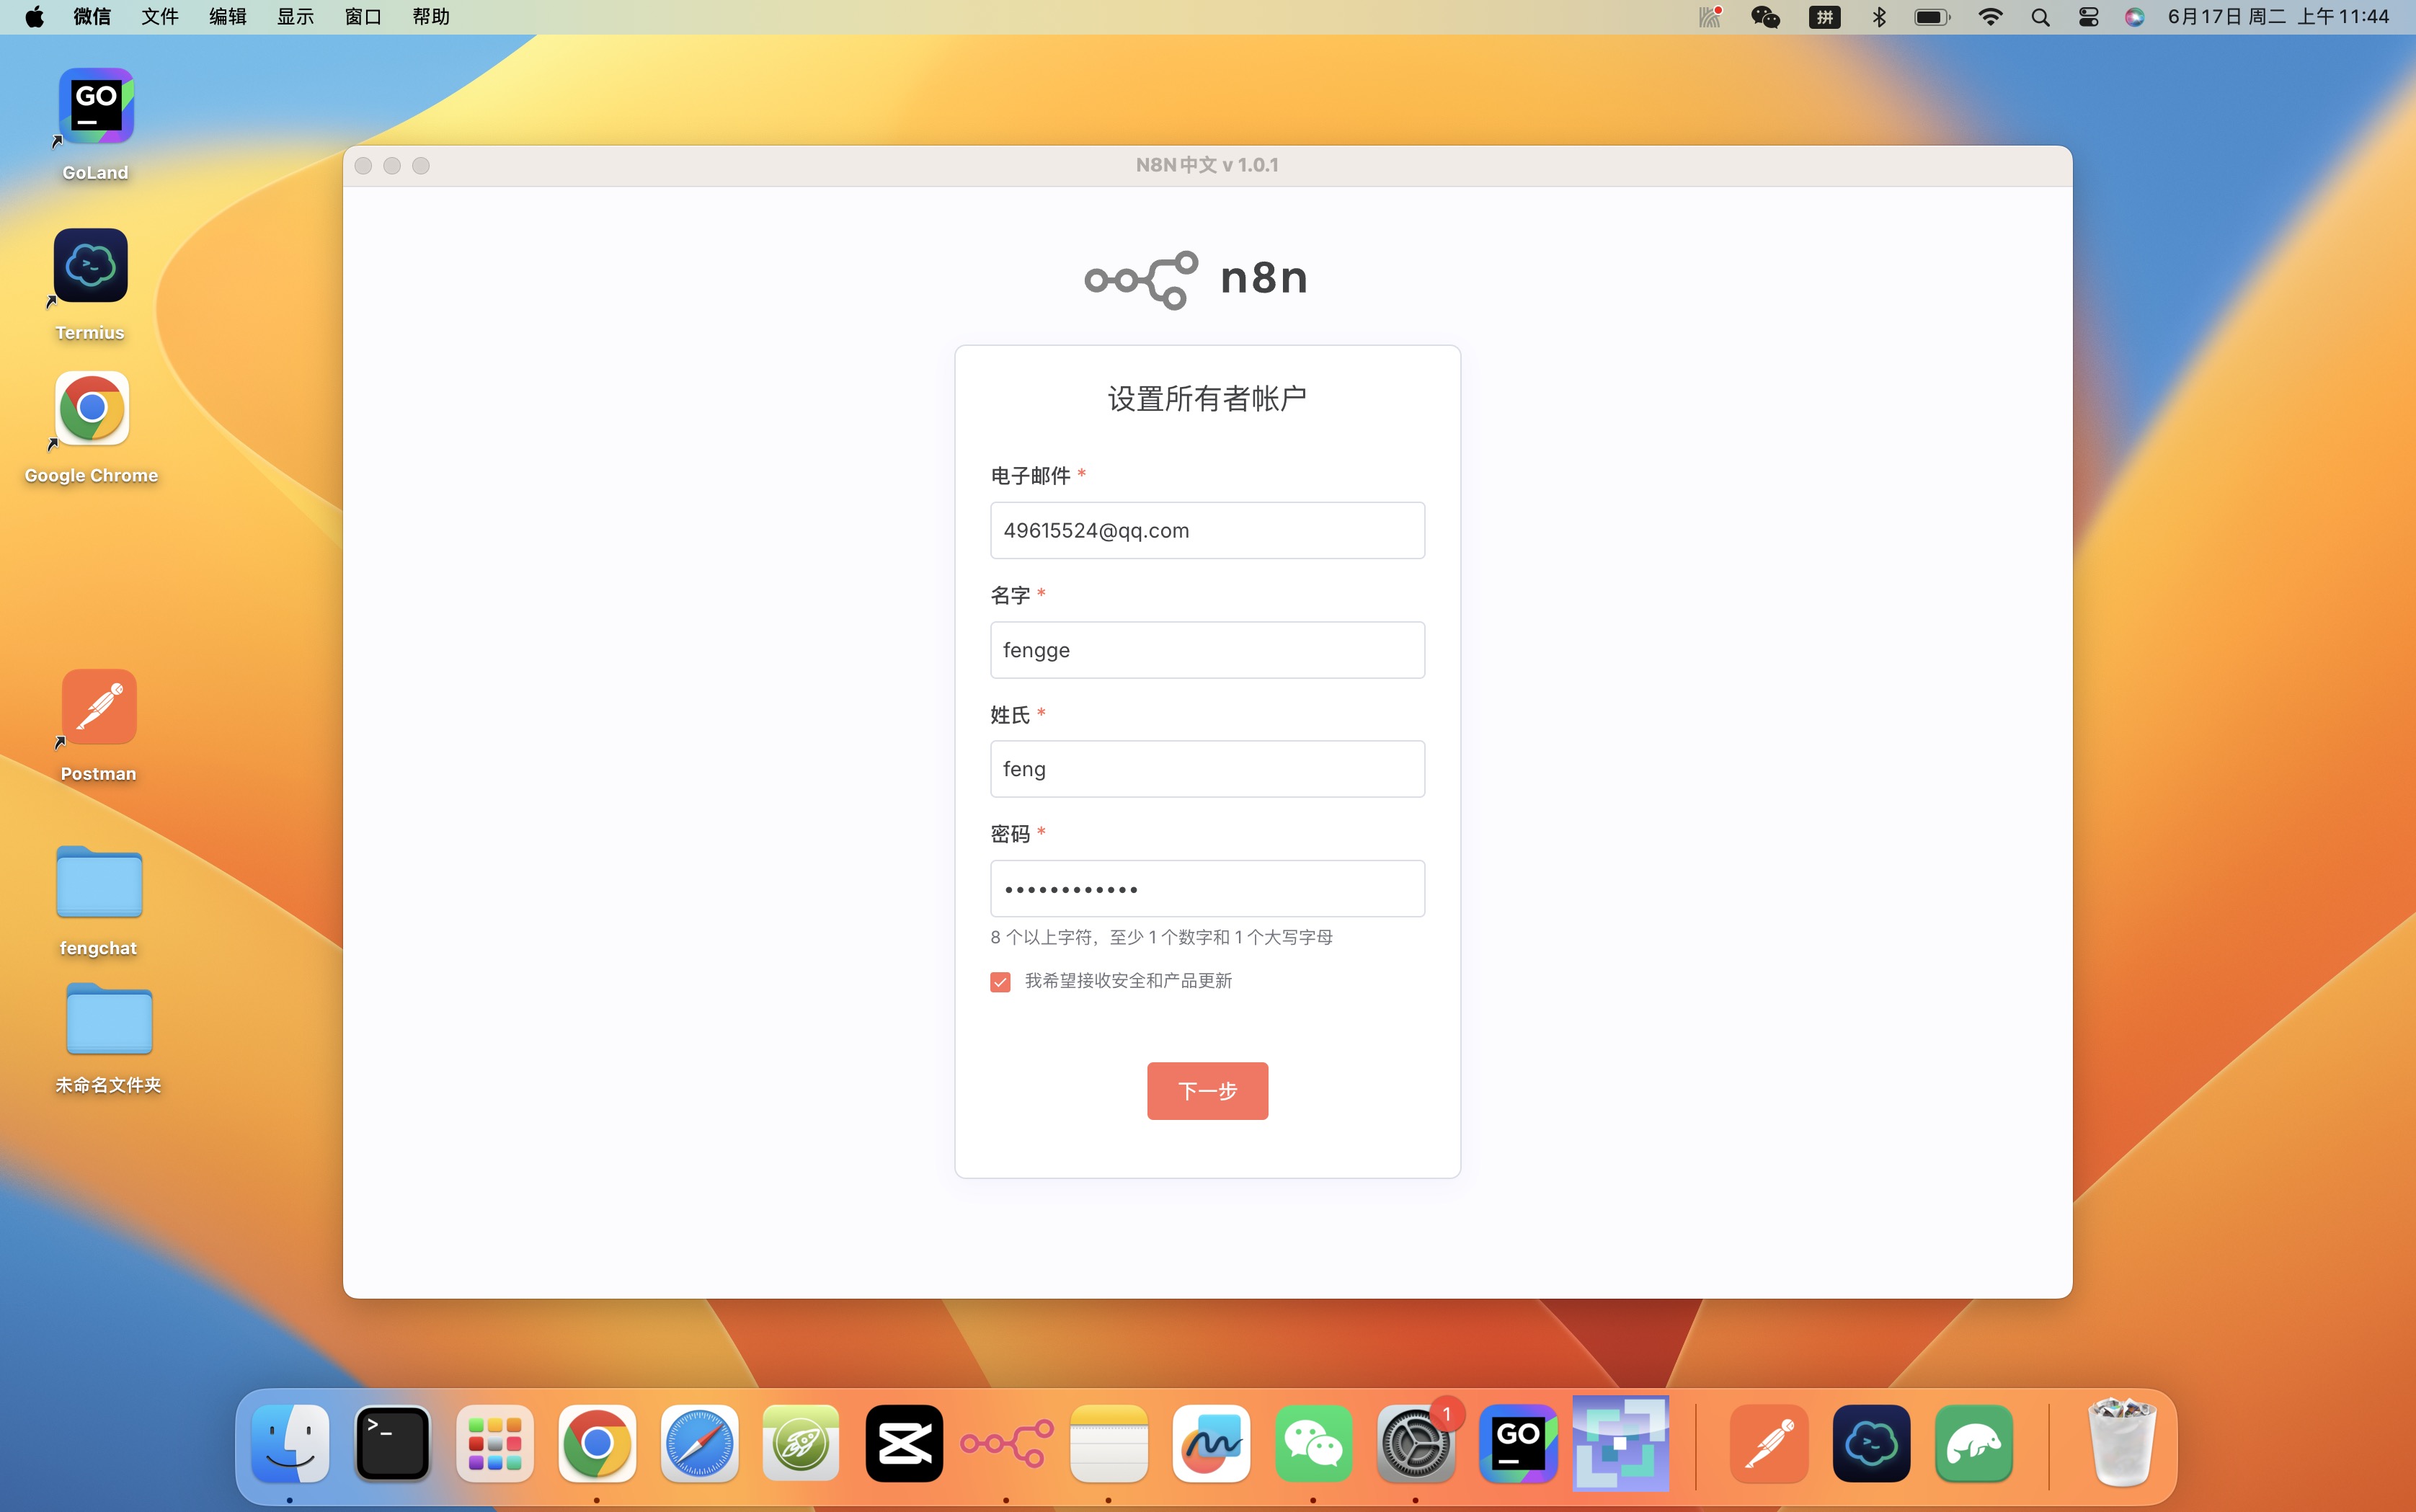Open Notes from the Dock
This screenshot has height=1512, width=2416.
1108,1443
